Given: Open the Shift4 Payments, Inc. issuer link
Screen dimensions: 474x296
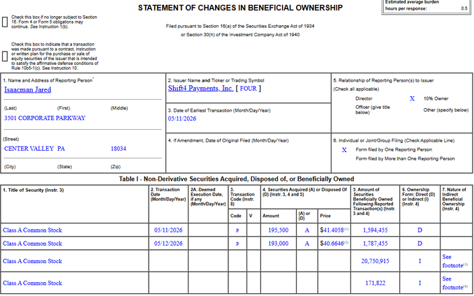Looking at the screenshot, I should (x=201, y=89).
